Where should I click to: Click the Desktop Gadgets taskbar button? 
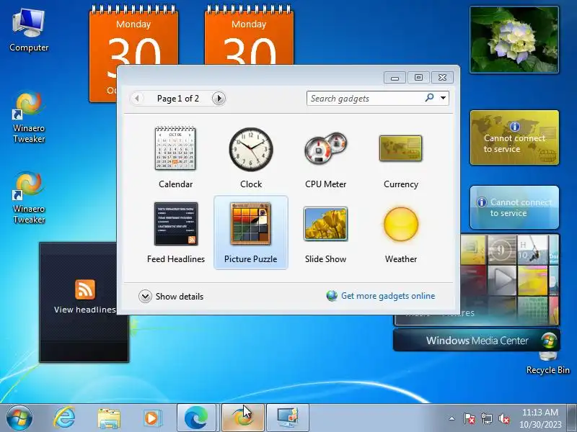tap(287, 418)
